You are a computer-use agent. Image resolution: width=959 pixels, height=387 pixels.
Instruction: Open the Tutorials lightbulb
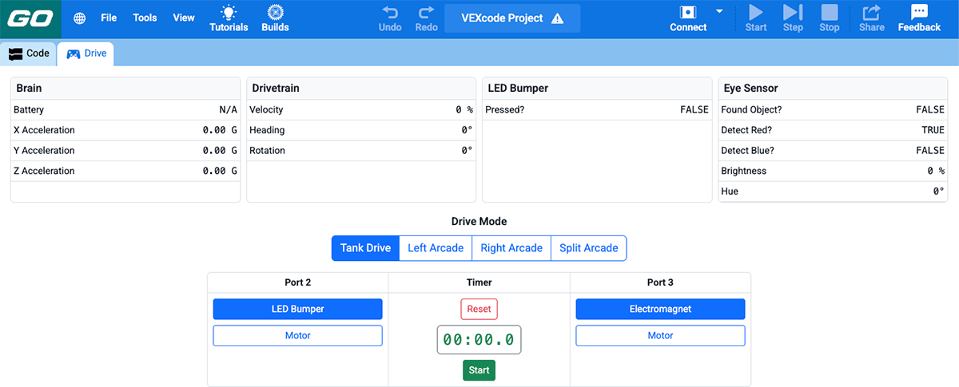(229, 18)
